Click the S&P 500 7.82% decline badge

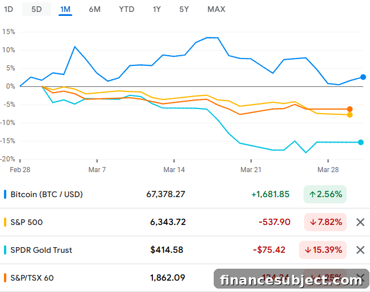(326, 222)
